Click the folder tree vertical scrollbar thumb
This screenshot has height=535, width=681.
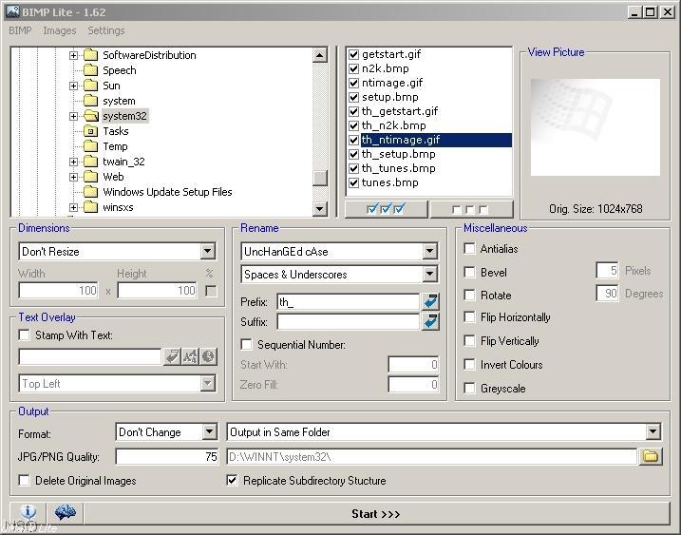(320, 178)
